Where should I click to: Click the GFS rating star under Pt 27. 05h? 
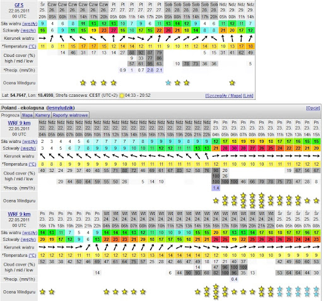(114, 83)
